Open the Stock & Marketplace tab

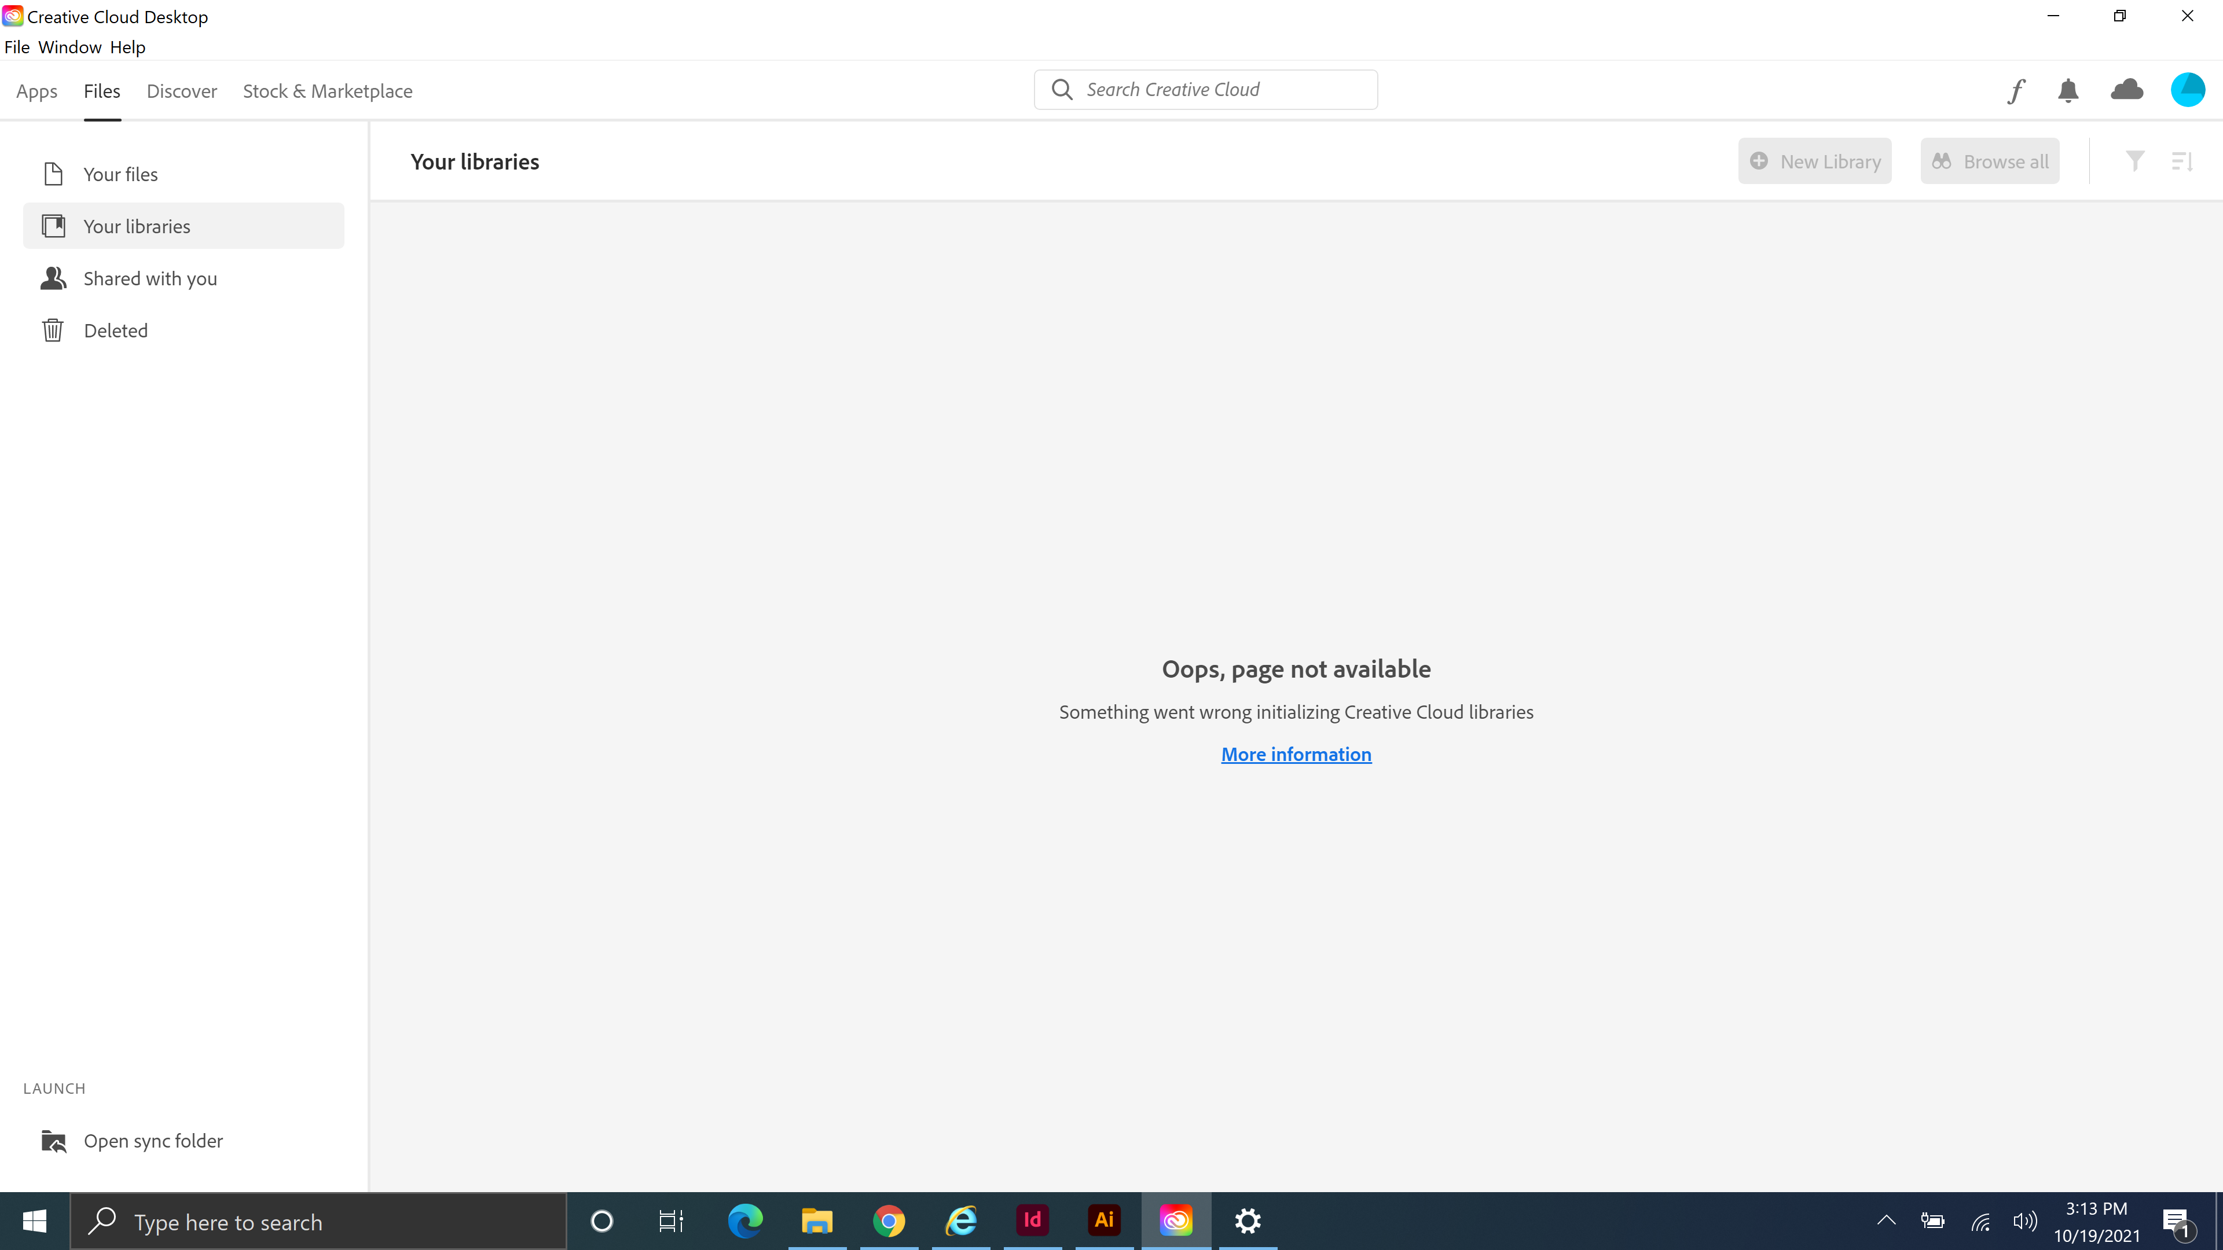[327, 91]
